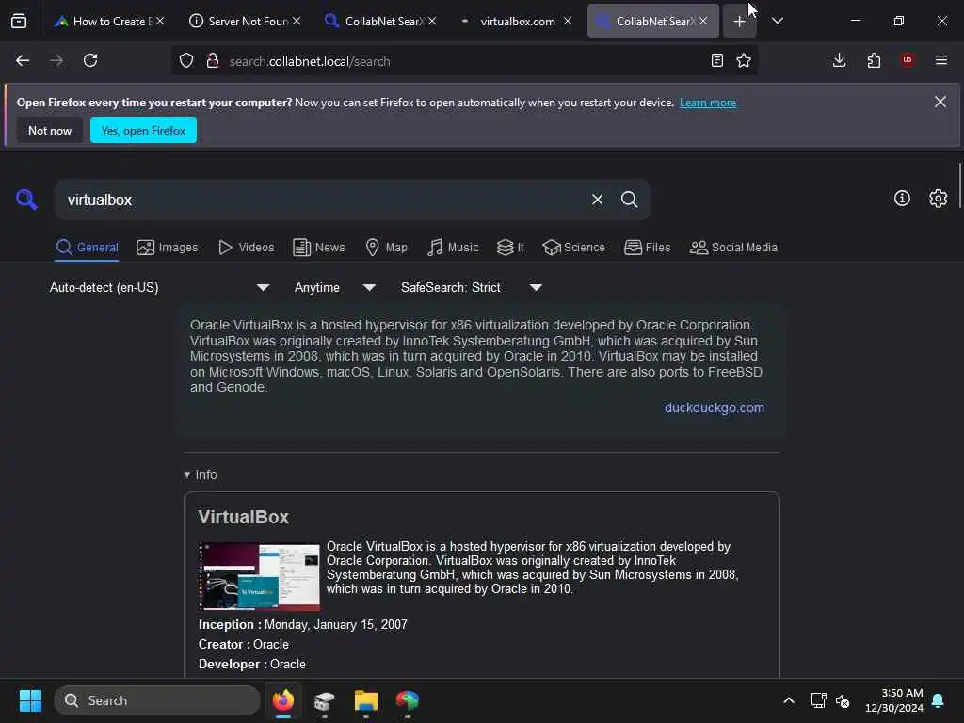Clear the virtualbox search query
Viewport: 964px width, 723px height.
(597, 200)
